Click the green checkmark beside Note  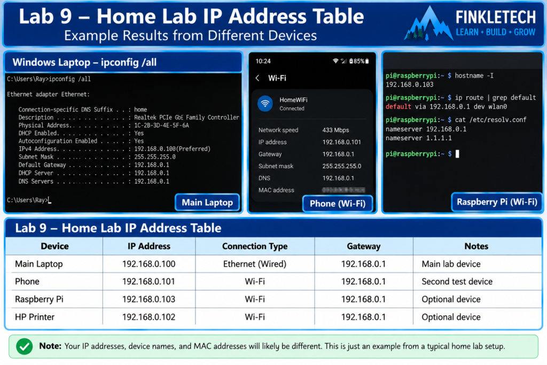25,346
